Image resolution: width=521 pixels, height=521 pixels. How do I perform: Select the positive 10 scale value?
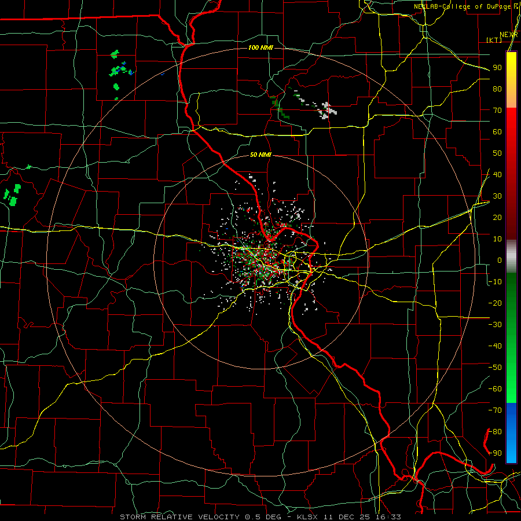tap(497, 239)
